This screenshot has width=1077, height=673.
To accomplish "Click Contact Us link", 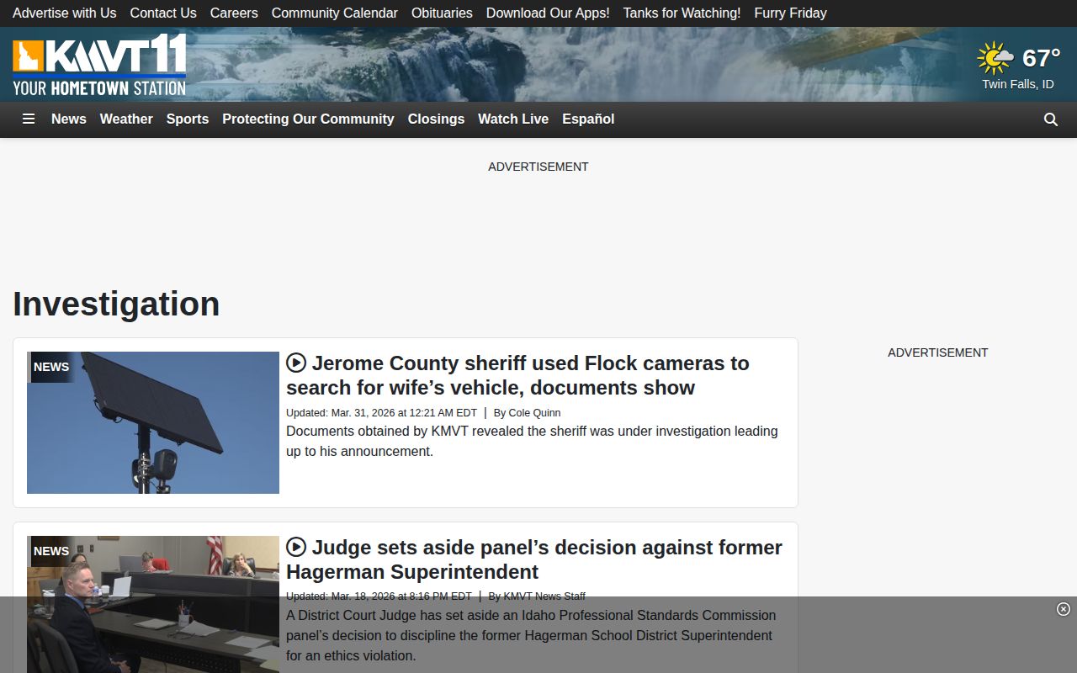I will click(163, 13).
